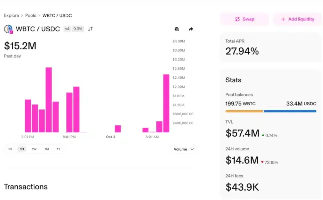Click the Swap button icon

pyautogui.click(x=238, y=19)
